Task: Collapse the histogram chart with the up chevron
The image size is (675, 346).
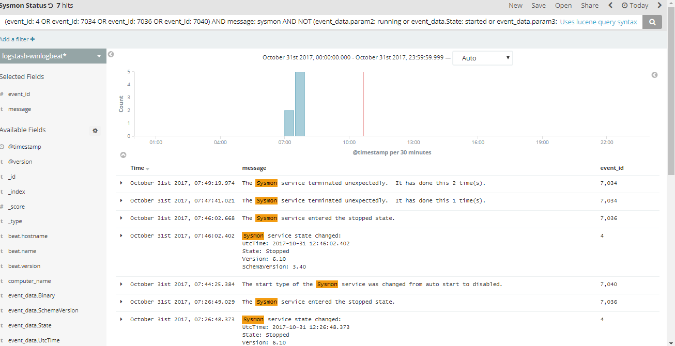Action: point(123,154)
